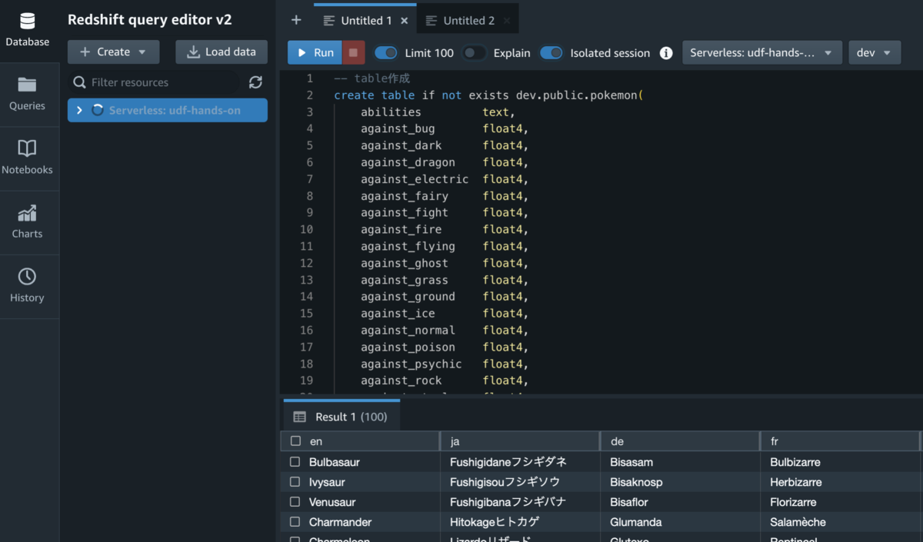Viewport: 923px width, 542px height.
Task: Click the Run query button
Action: [x=315, y=53]
